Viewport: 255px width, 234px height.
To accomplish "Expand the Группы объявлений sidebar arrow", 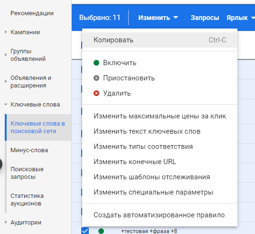I will point(6,55).
